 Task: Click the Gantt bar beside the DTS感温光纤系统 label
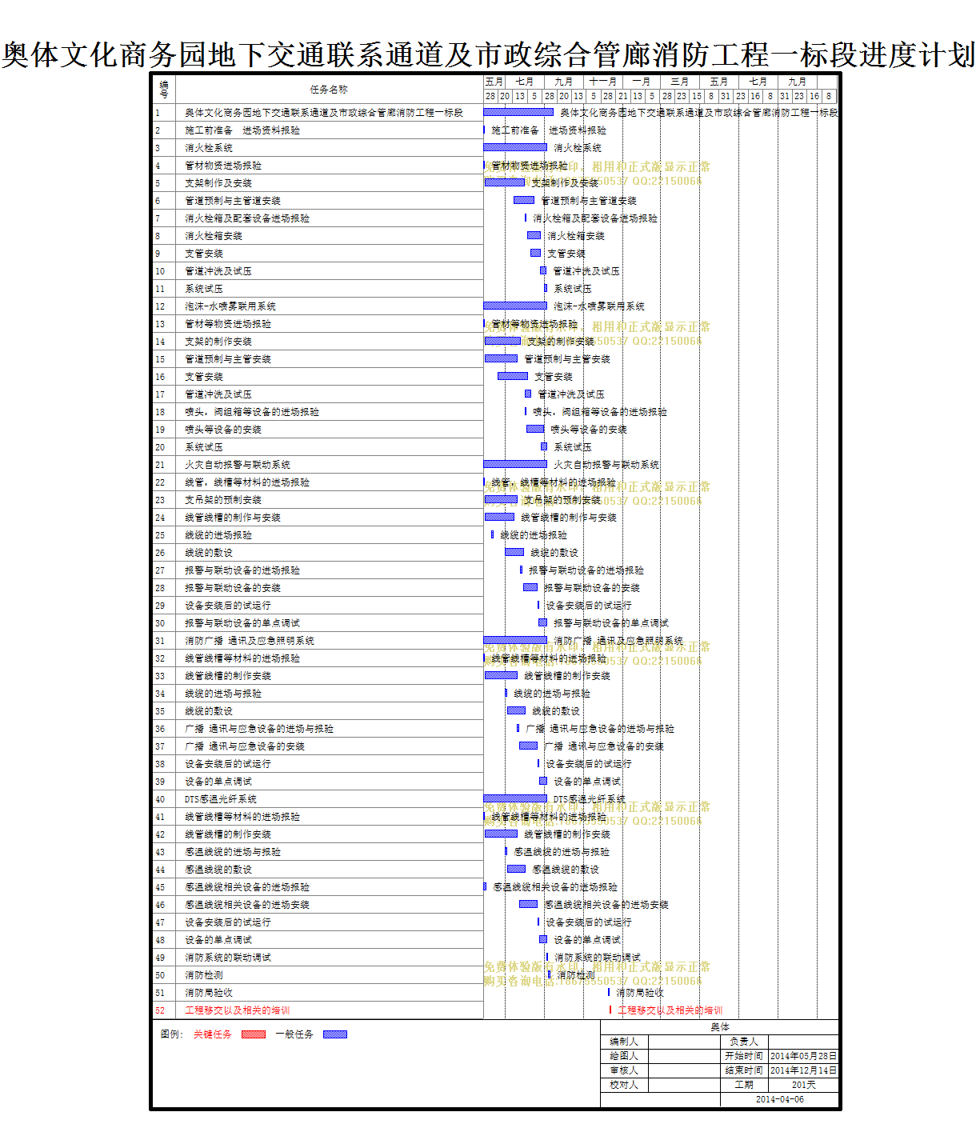(x=515, y=798)
